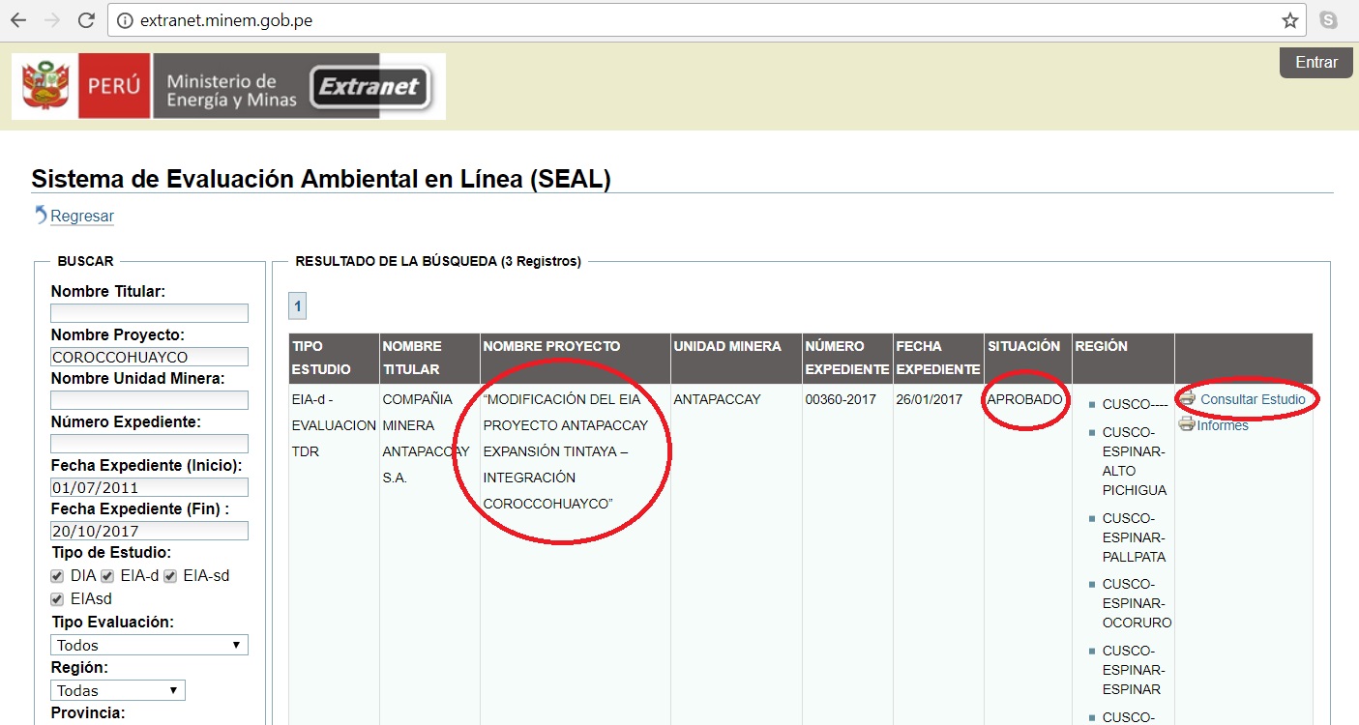This screenshot has height=725, width=1359.
Task: Click region entry CUSCO-ESPINAR-PALLPATA
Action: (x=1134, y=537)
